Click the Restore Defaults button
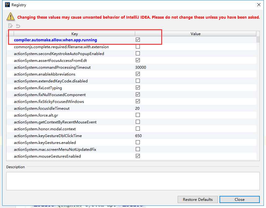Image resolution: width=266 pixels, height=208 pixels. point(197,199)
